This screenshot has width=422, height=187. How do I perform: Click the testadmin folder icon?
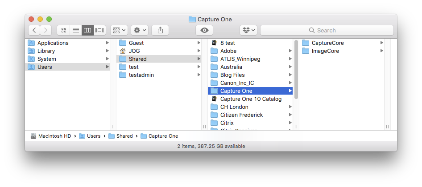(x=123, y=75)
